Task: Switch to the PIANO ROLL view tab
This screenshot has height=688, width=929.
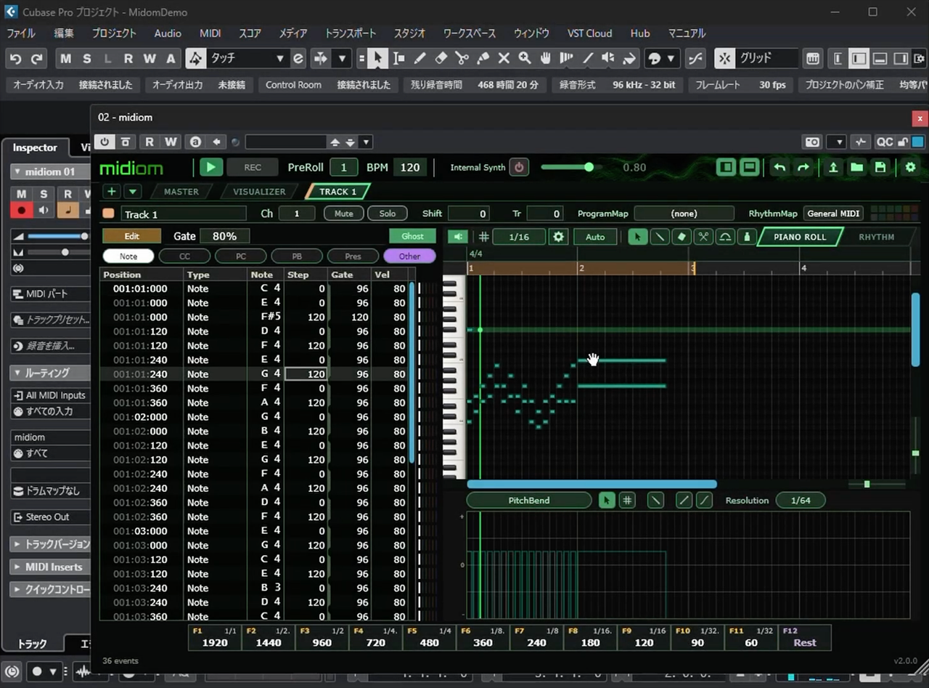Action: (800, 237)
